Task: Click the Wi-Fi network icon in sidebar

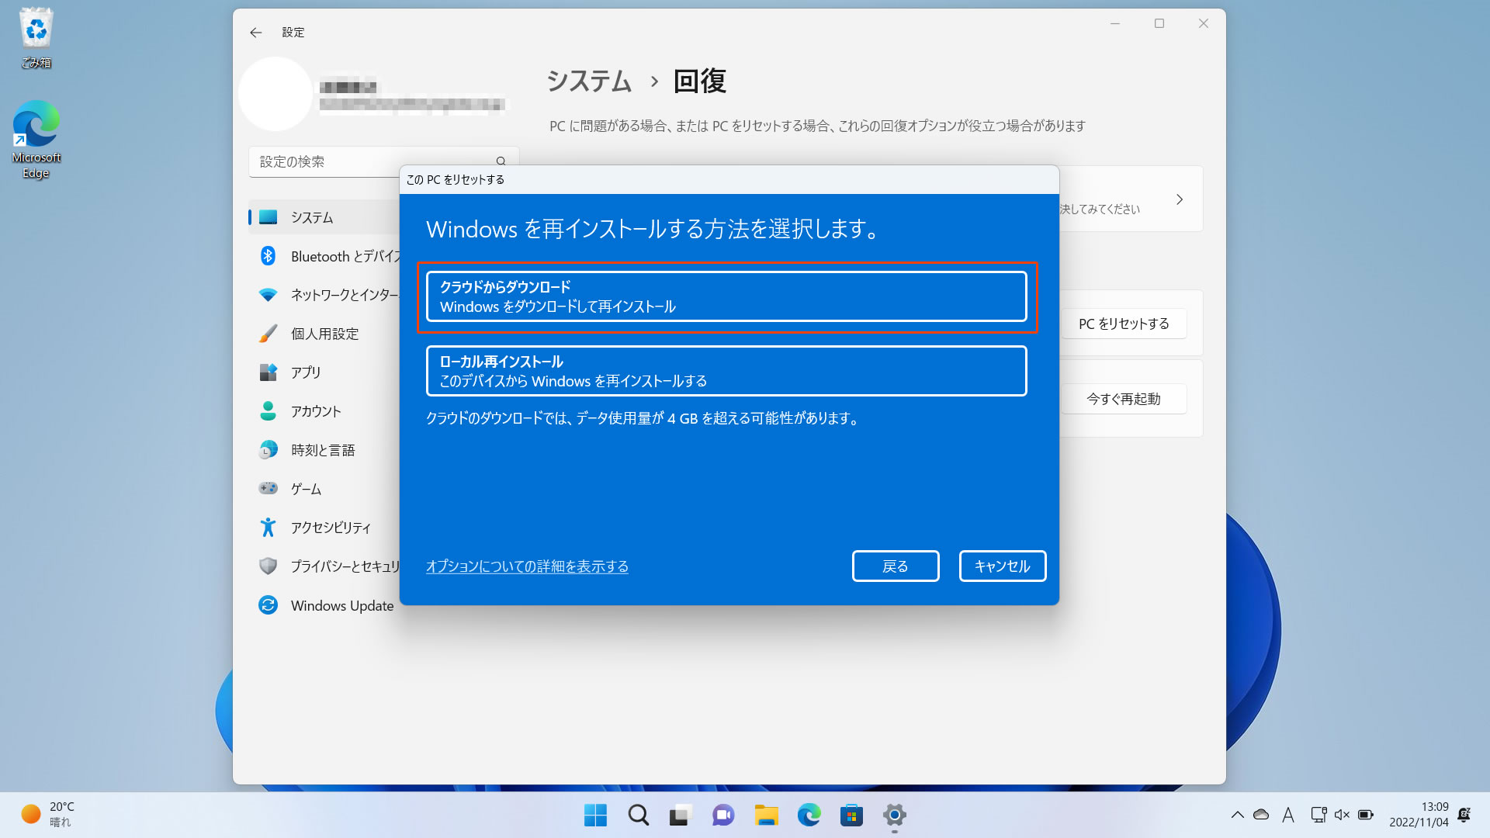Action: [x=268, y=295]
